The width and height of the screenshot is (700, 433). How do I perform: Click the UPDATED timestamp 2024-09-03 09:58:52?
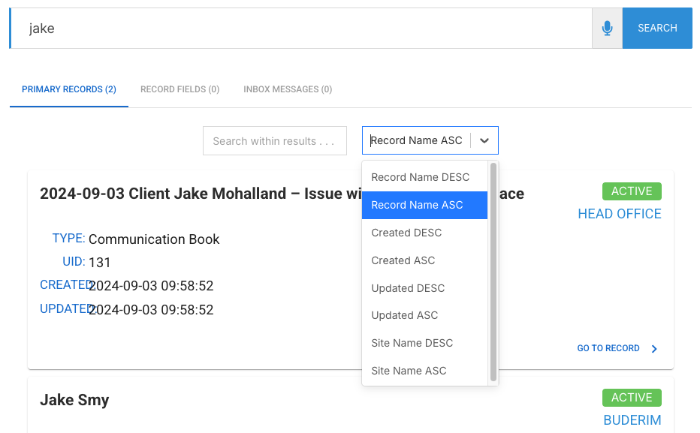(x=151, y=310)
